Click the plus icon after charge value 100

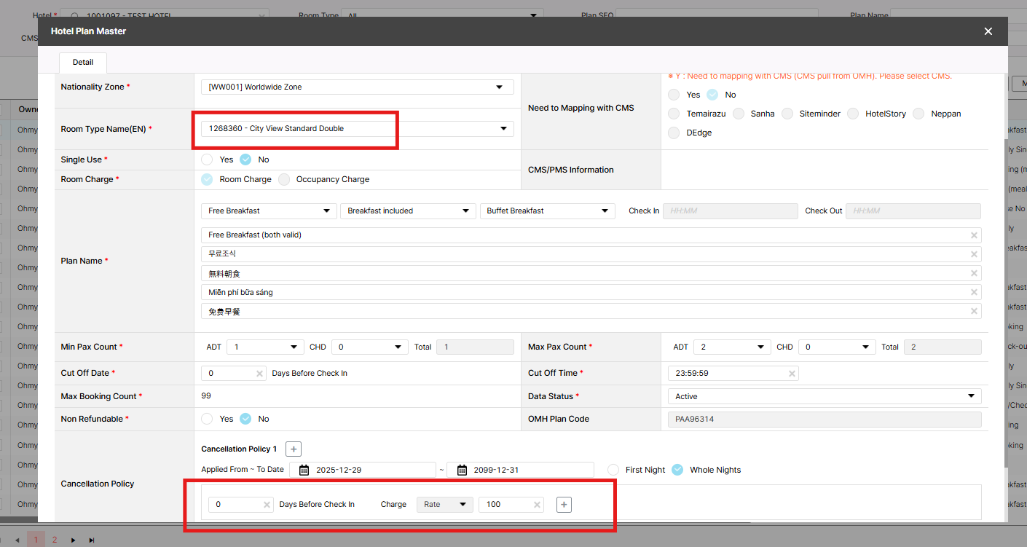coord(564,504)
